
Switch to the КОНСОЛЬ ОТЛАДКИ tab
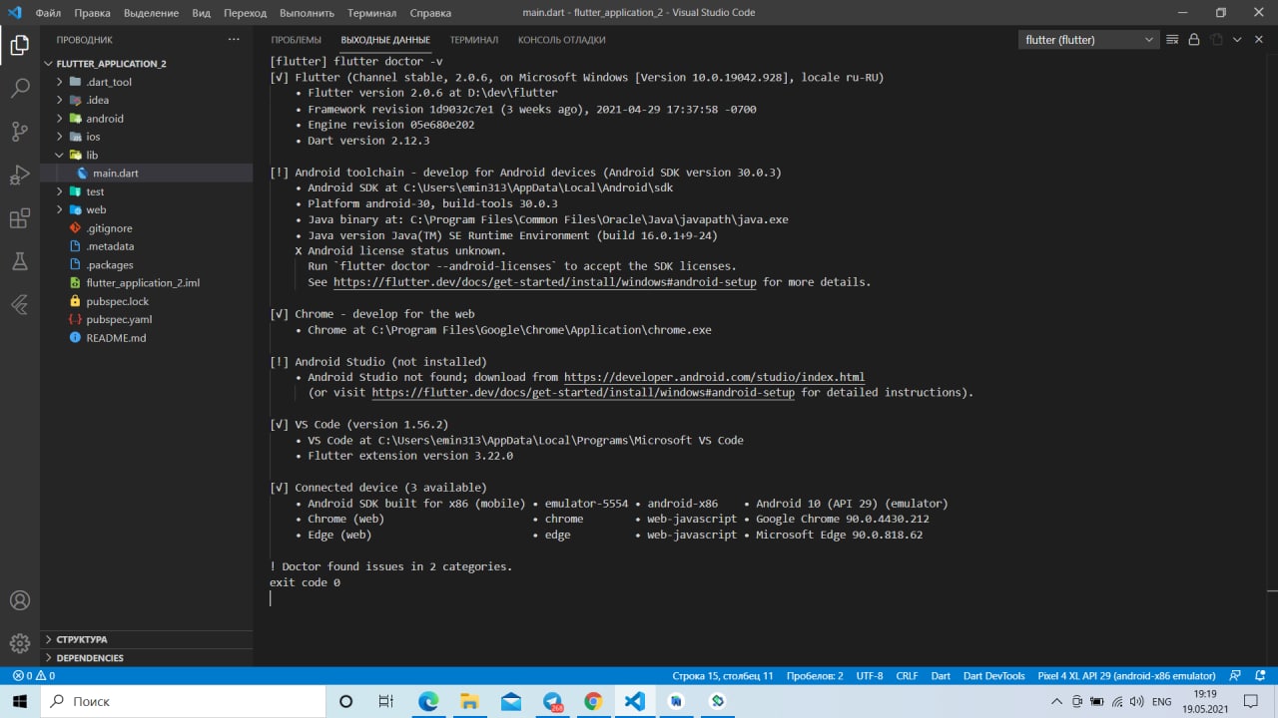[561, 40]
